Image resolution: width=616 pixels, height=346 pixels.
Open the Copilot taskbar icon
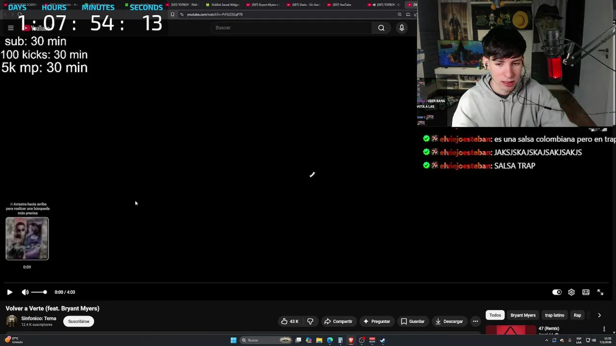coord(308,340)
